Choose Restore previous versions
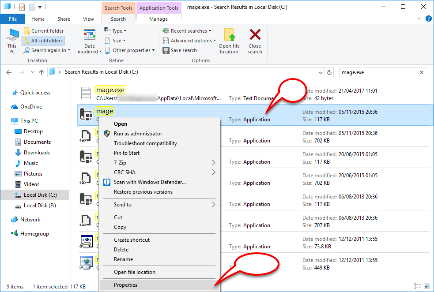The width and height of the screenshot is (434, 292). coord(159,192)
